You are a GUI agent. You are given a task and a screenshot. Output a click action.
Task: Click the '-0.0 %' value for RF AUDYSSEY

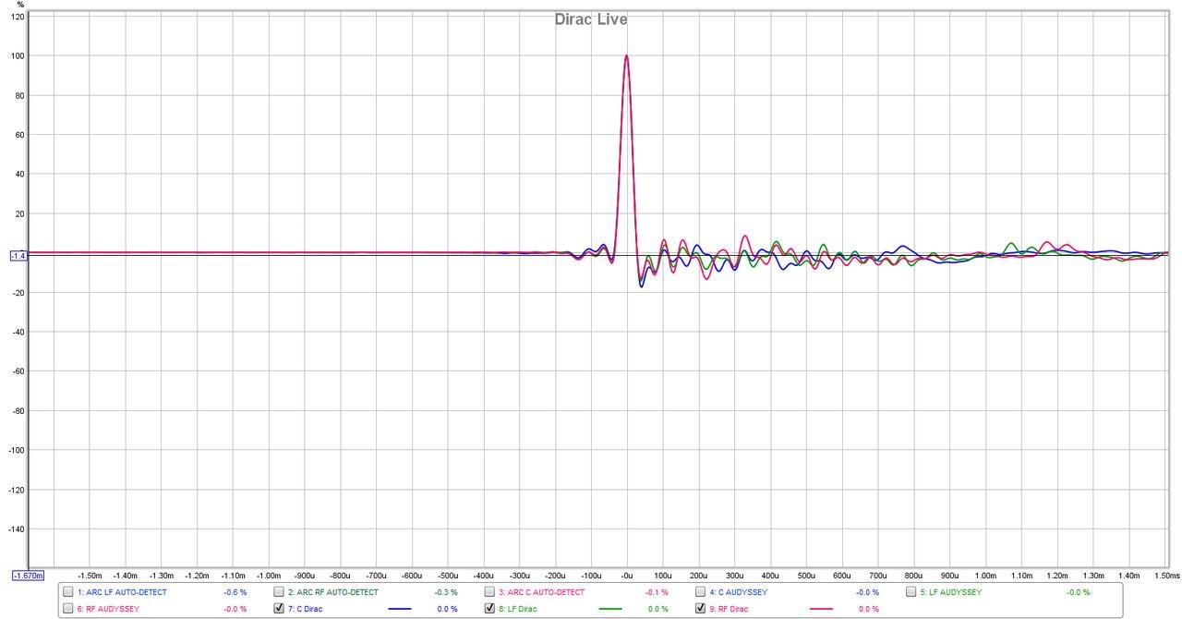pos(235,609)
